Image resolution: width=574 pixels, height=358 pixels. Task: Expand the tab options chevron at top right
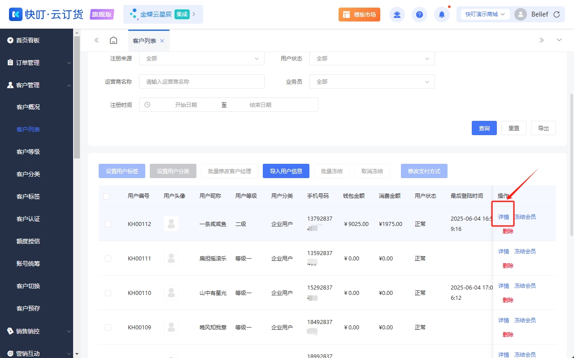pyautogui.click(x=559, y=40)
